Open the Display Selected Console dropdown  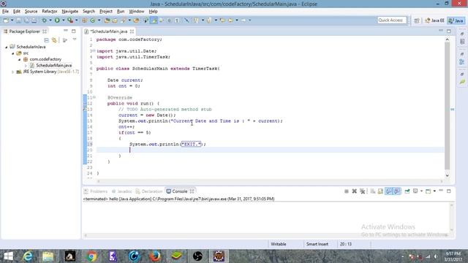(421, 191)
